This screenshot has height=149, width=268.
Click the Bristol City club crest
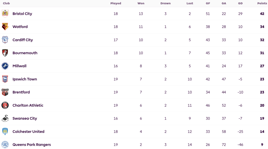(5, 13)
